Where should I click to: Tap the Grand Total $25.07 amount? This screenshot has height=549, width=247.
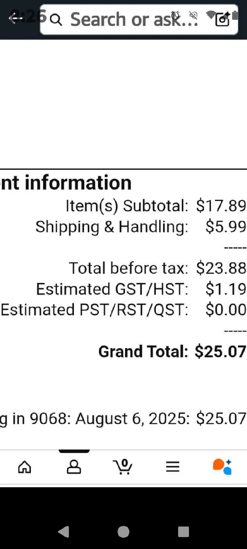pos(220,352)
